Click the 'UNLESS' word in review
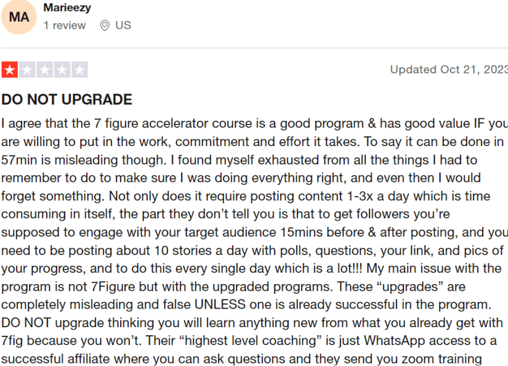The height and width of the screenshot is (366, 508). click(x=220, y=305)
